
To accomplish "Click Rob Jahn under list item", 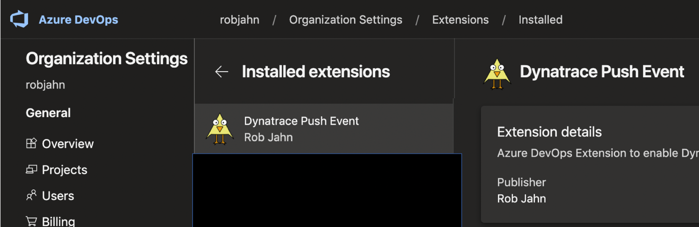I will pyautogui.click(x=268, y=137).
